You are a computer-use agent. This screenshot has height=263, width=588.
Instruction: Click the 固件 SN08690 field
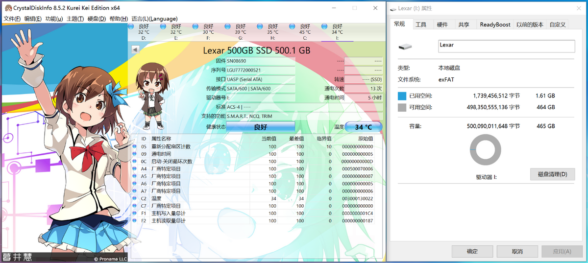click(x=260, y=61)
